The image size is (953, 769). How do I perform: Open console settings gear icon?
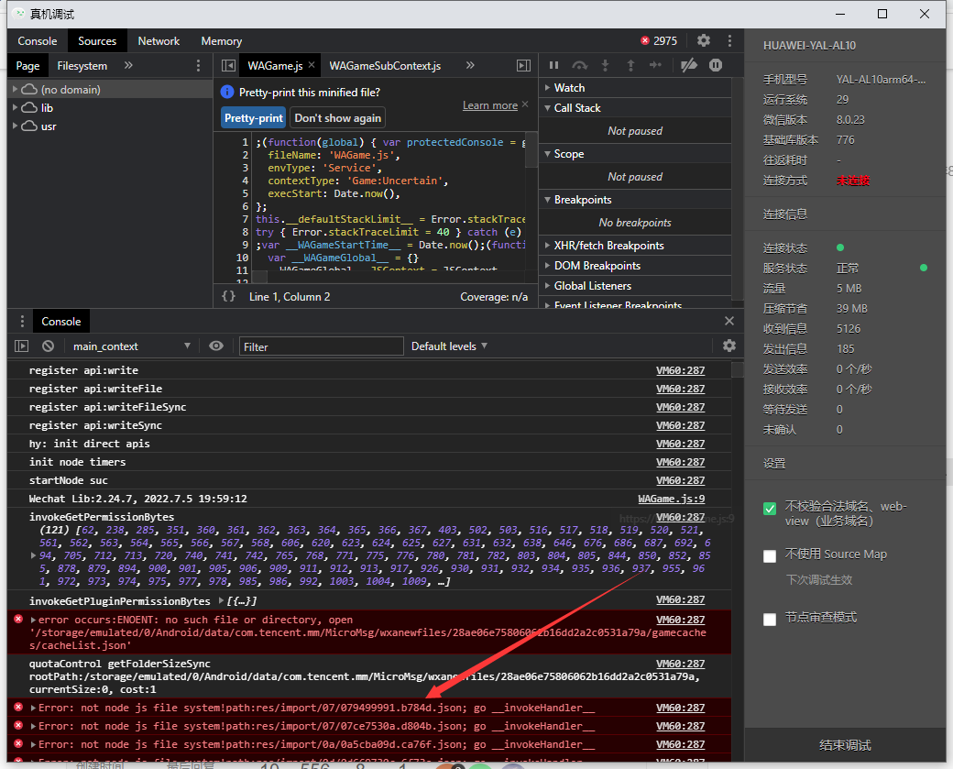point(729,346)
